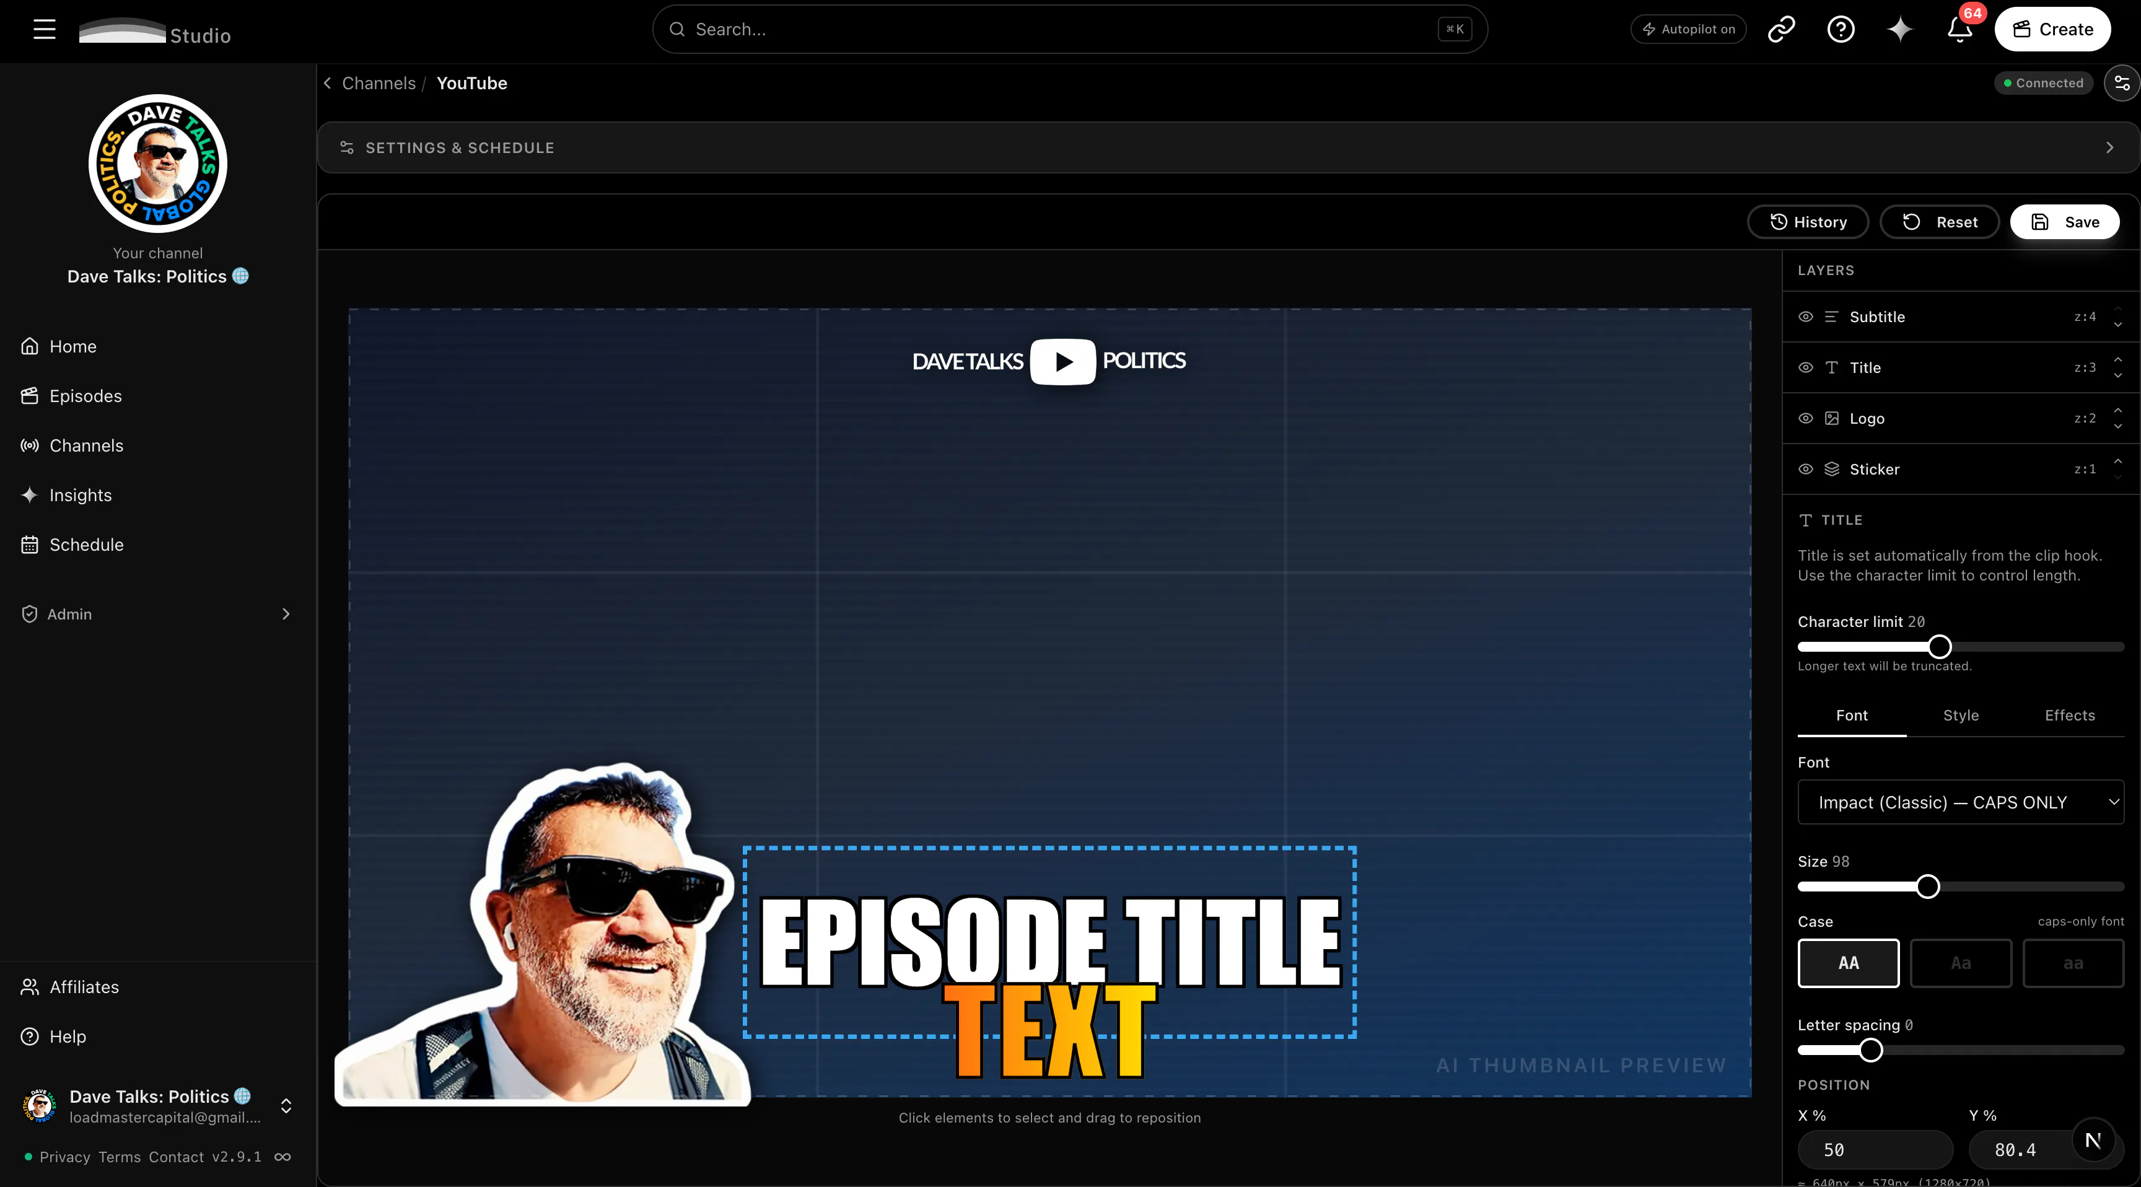Click the Connected status badge
Viewport: 2141px width, 1187px height.
click(2043, 83)
